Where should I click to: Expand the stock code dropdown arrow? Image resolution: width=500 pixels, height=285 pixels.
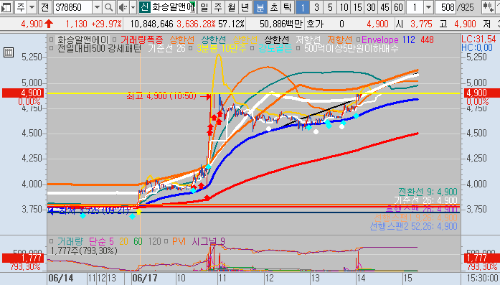tap(97, 7)
